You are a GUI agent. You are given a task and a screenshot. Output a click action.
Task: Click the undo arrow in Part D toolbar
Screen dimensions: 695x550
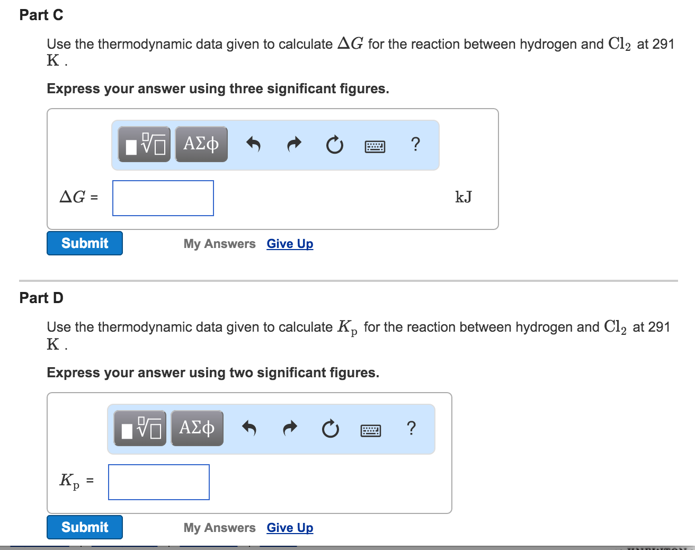(250, 428)
